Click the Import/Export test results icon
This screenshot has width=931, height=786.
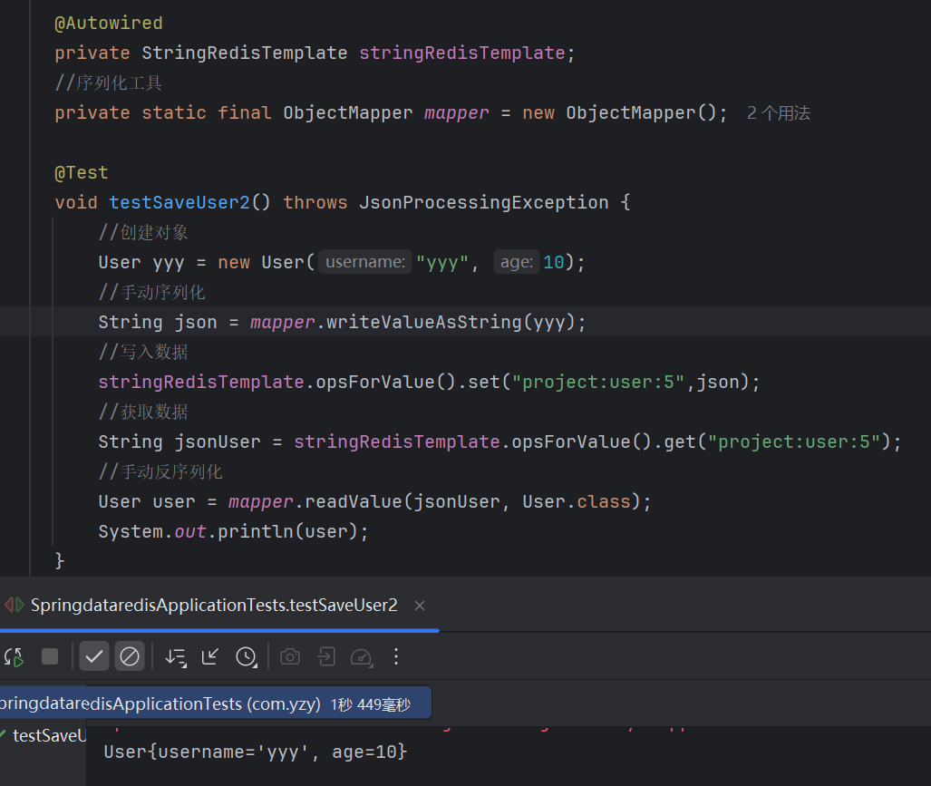click(326, 656)
